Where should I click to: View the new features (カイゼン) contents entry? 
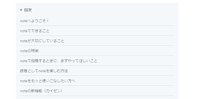41,91
